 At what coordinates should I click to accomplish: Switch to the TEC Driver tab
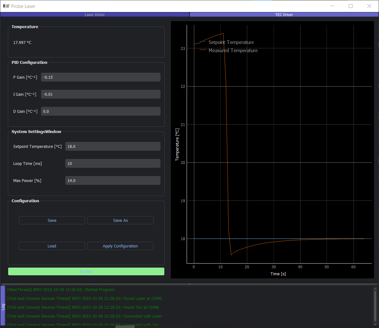point(284,15)
